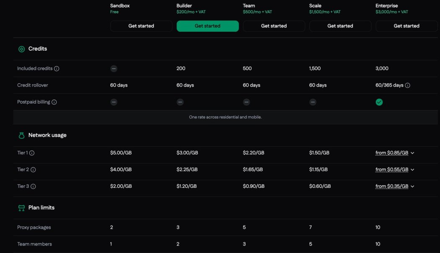Click the green Enterprise postpaid billing checkmark

point(379,102)
